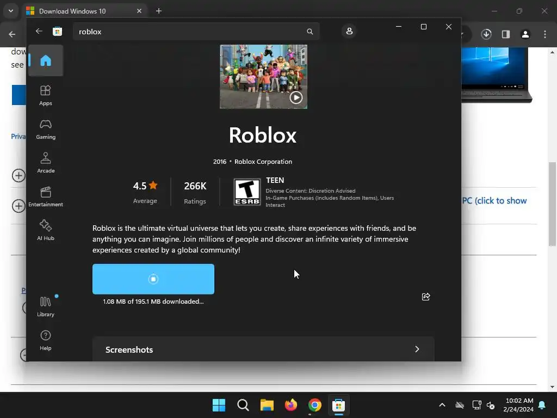The image size is (557, 418).
Task: Click the Share icon for Roblox
Action: [x=425, y=297]
